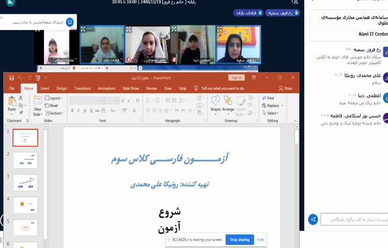
Task: Toggle Align Left paragraph button
Action: tap(147, 111)
